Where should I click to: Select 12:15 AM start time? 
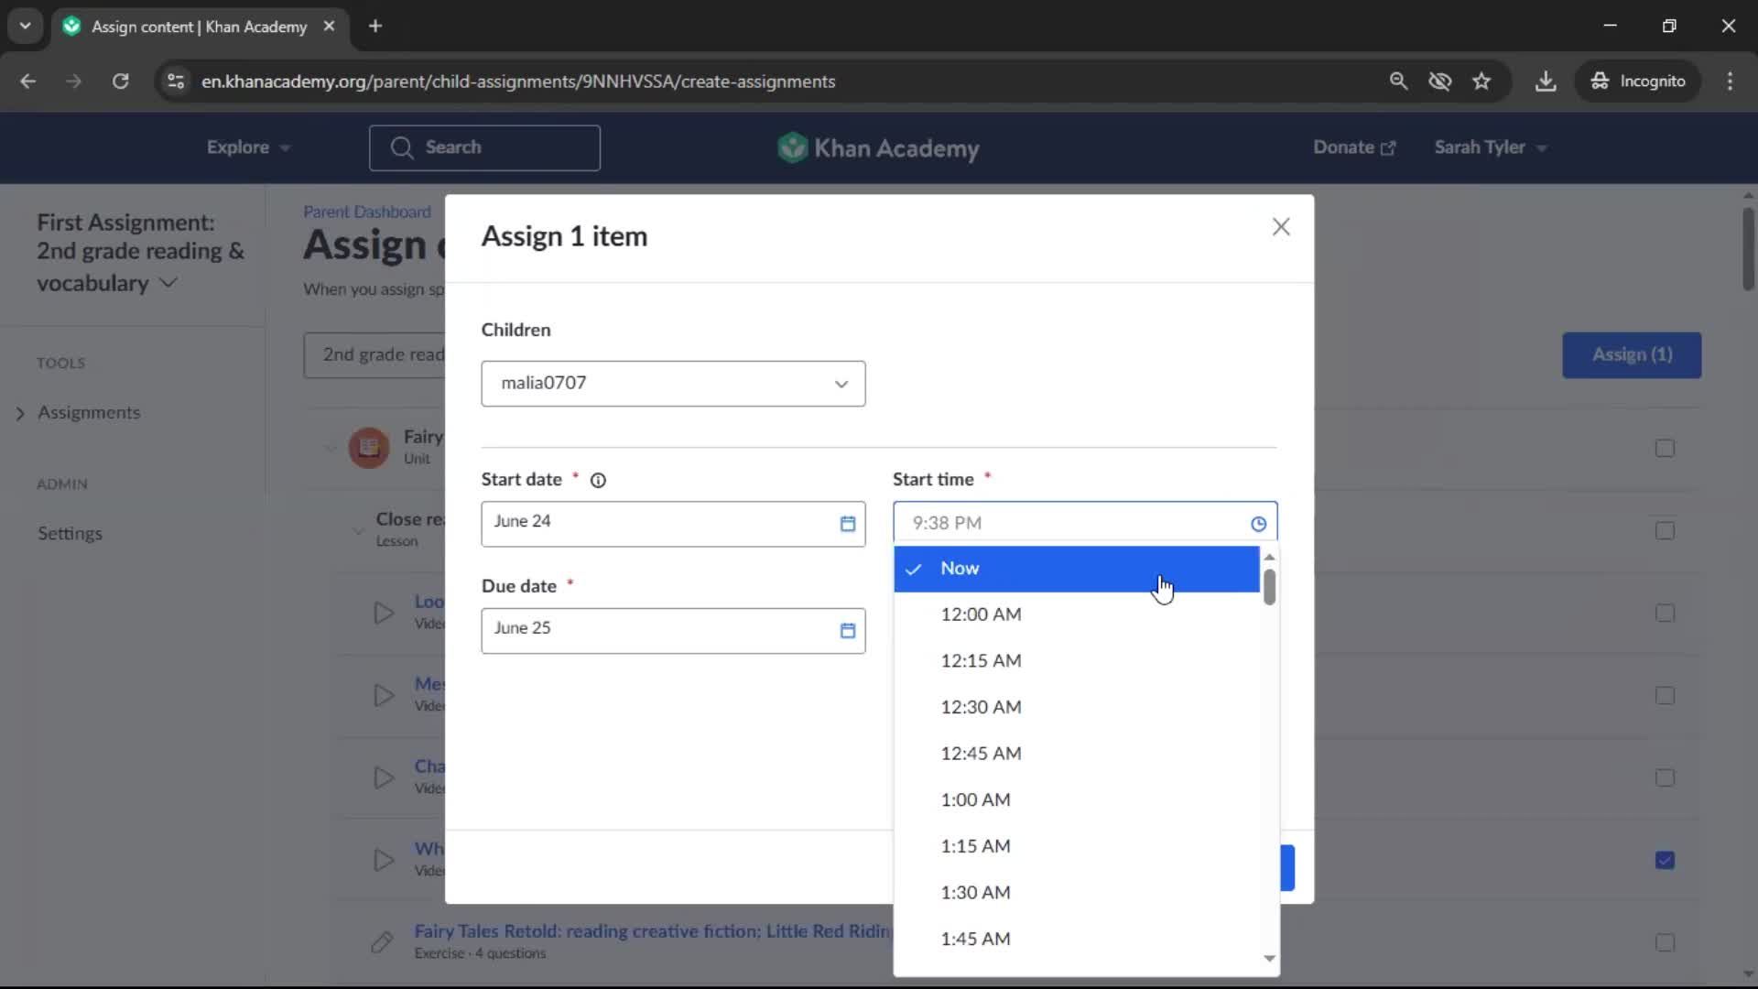tap(1077, 661)
